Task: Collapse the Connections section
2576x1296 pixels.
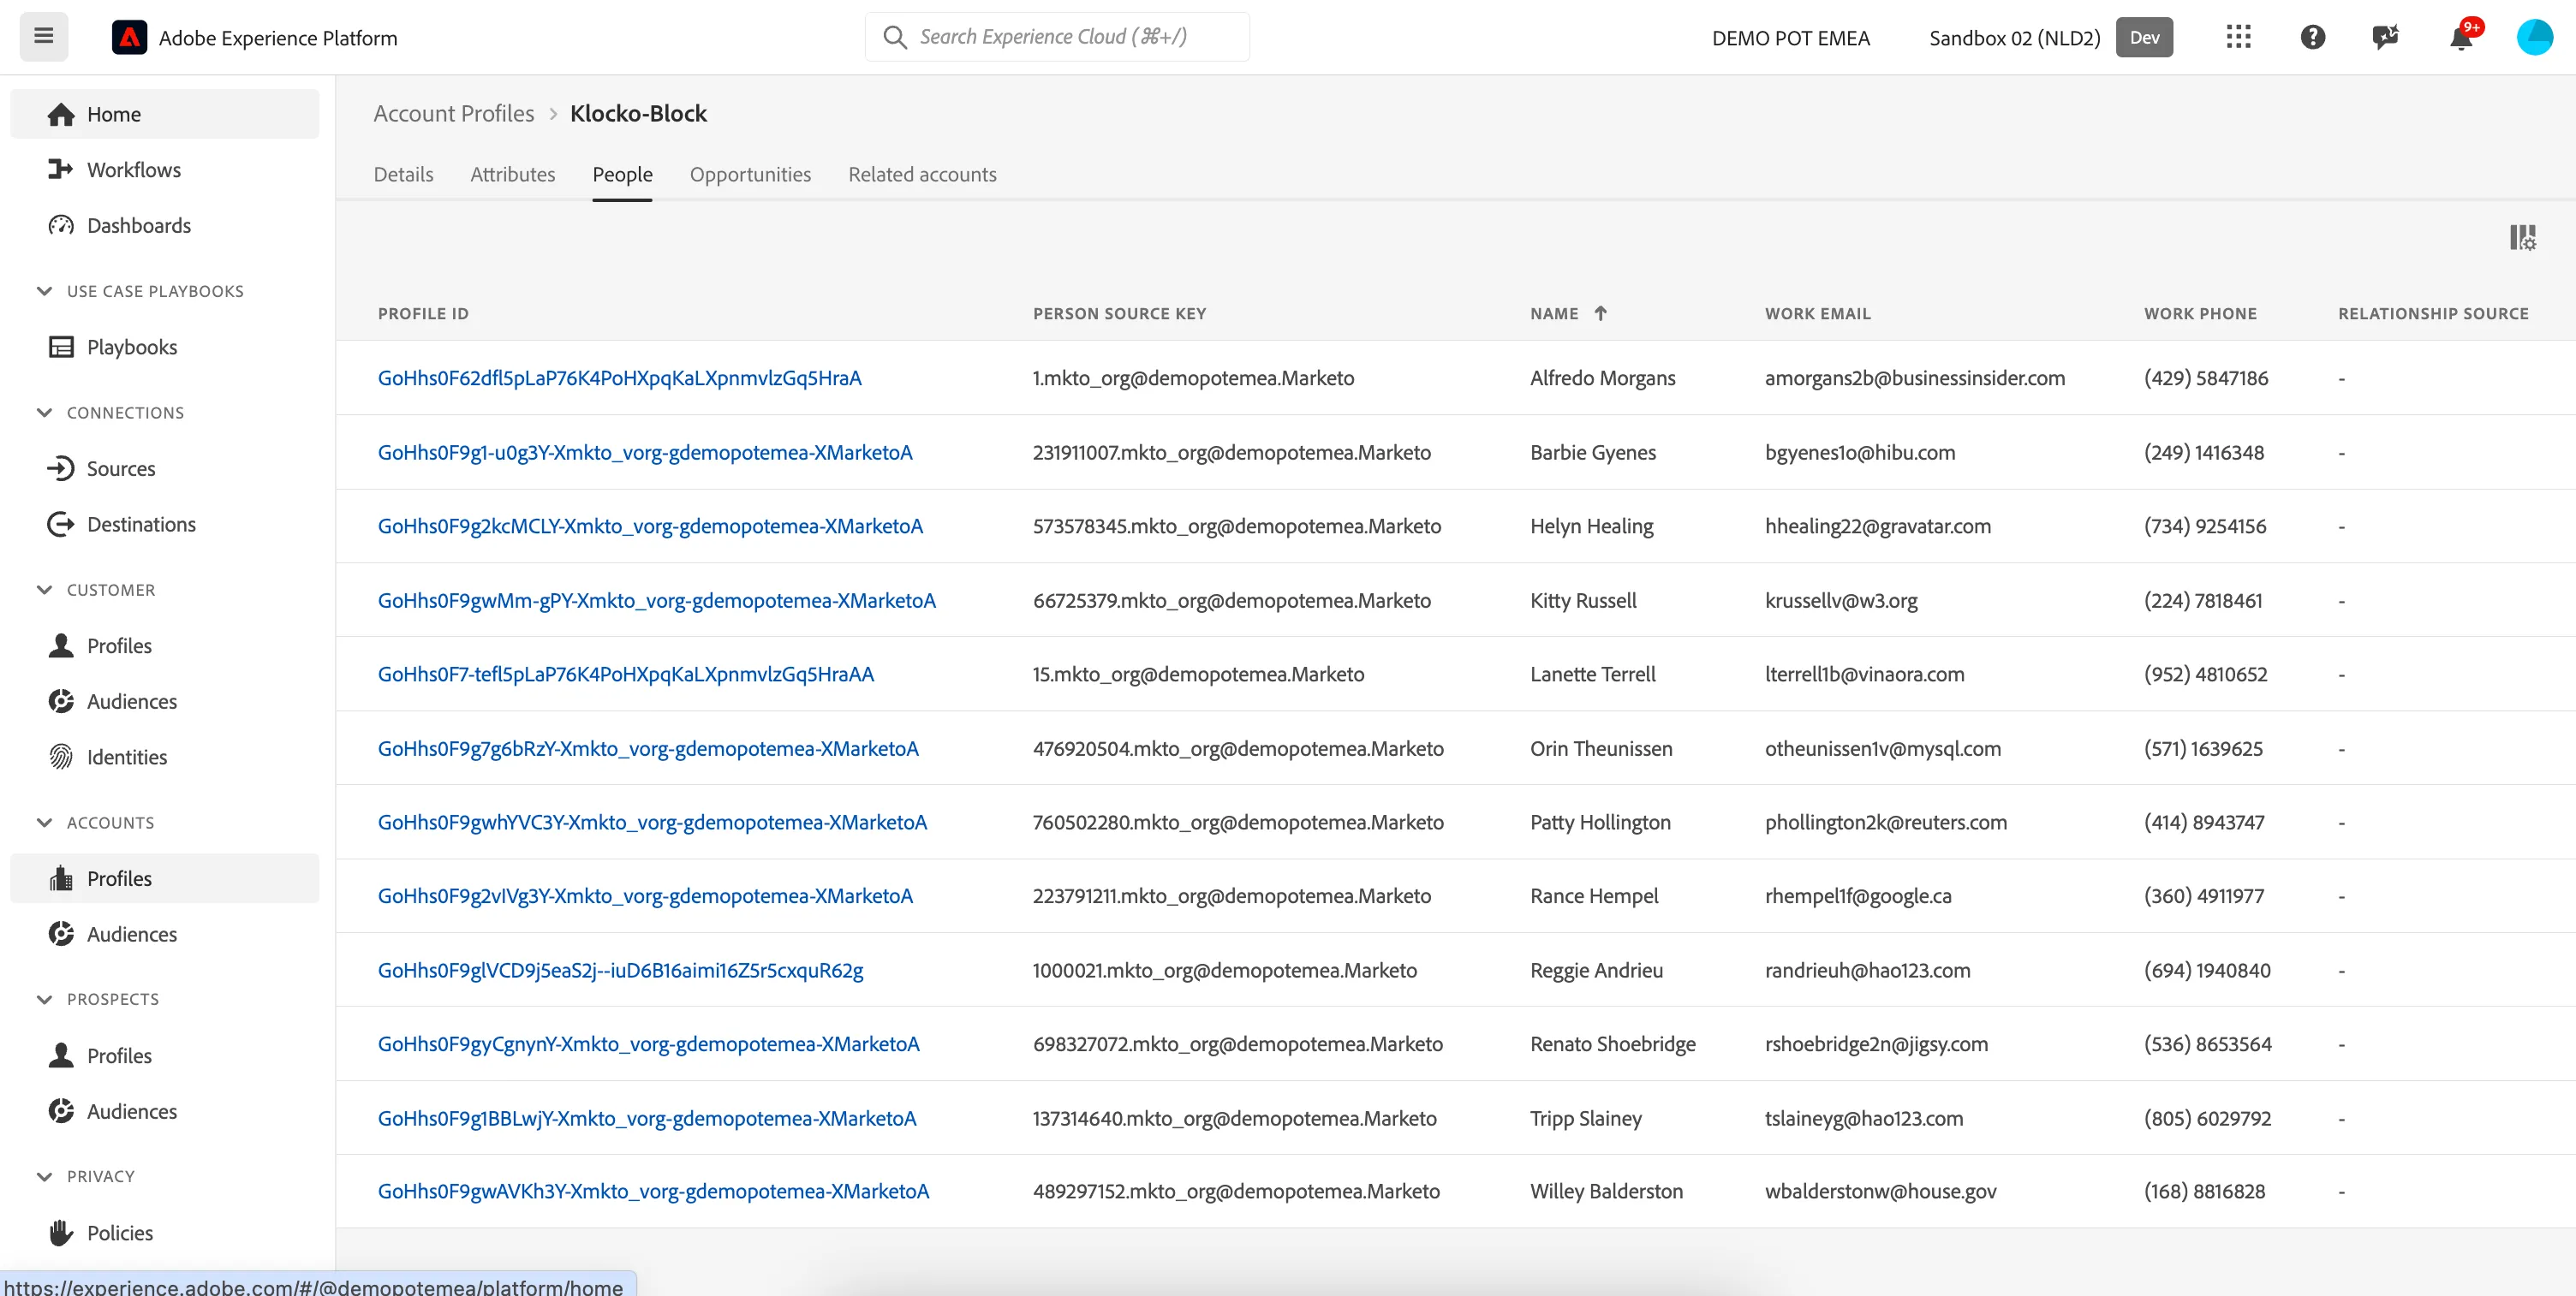Action: (x=44, y=413)
